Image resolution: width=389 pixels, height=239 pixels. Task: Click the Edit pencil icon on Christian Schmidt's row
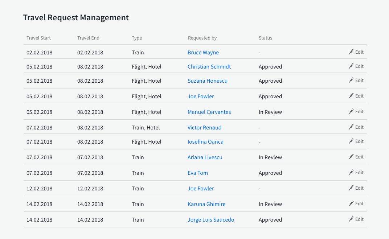pyautogui.click(x=351, y=66)
